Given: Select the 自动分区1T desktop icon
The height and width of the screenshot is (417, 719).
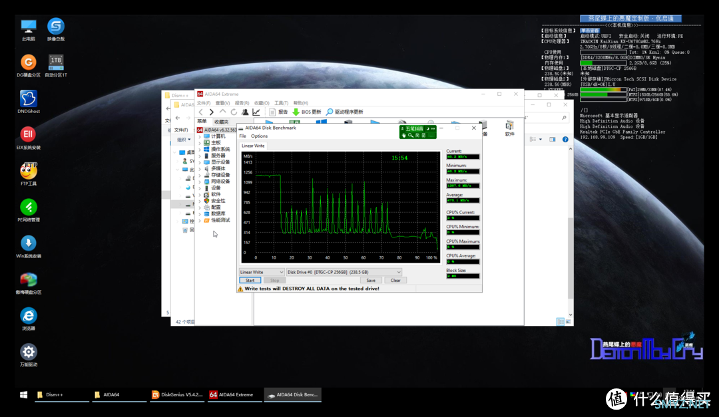Looking at the screenshot, I should pos(55,66).
